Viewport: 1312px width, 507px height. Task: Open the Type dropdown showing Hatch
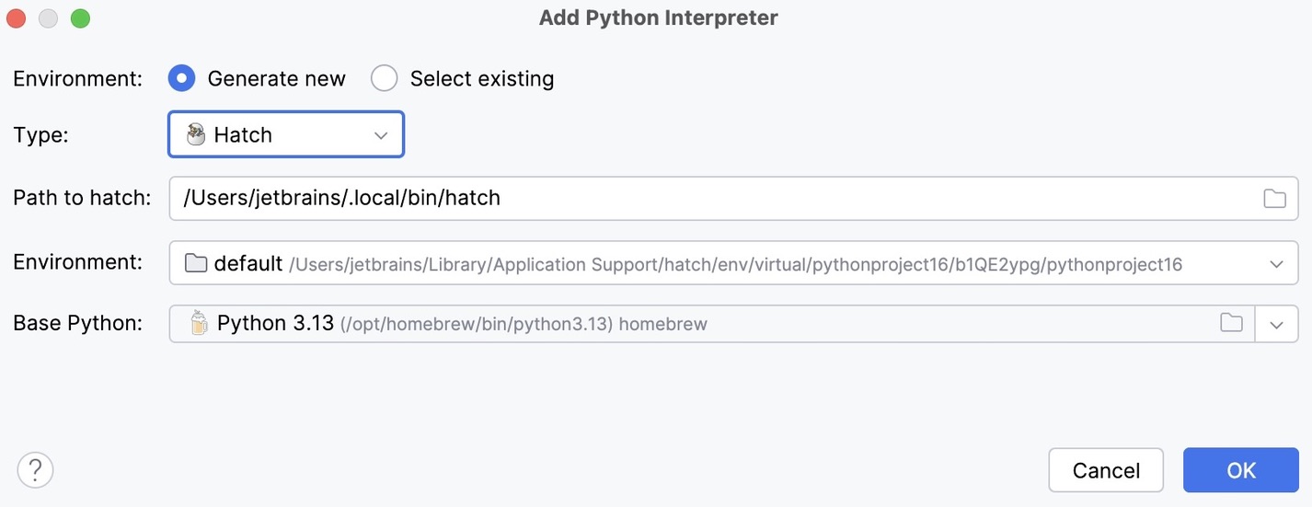(286, 135)
